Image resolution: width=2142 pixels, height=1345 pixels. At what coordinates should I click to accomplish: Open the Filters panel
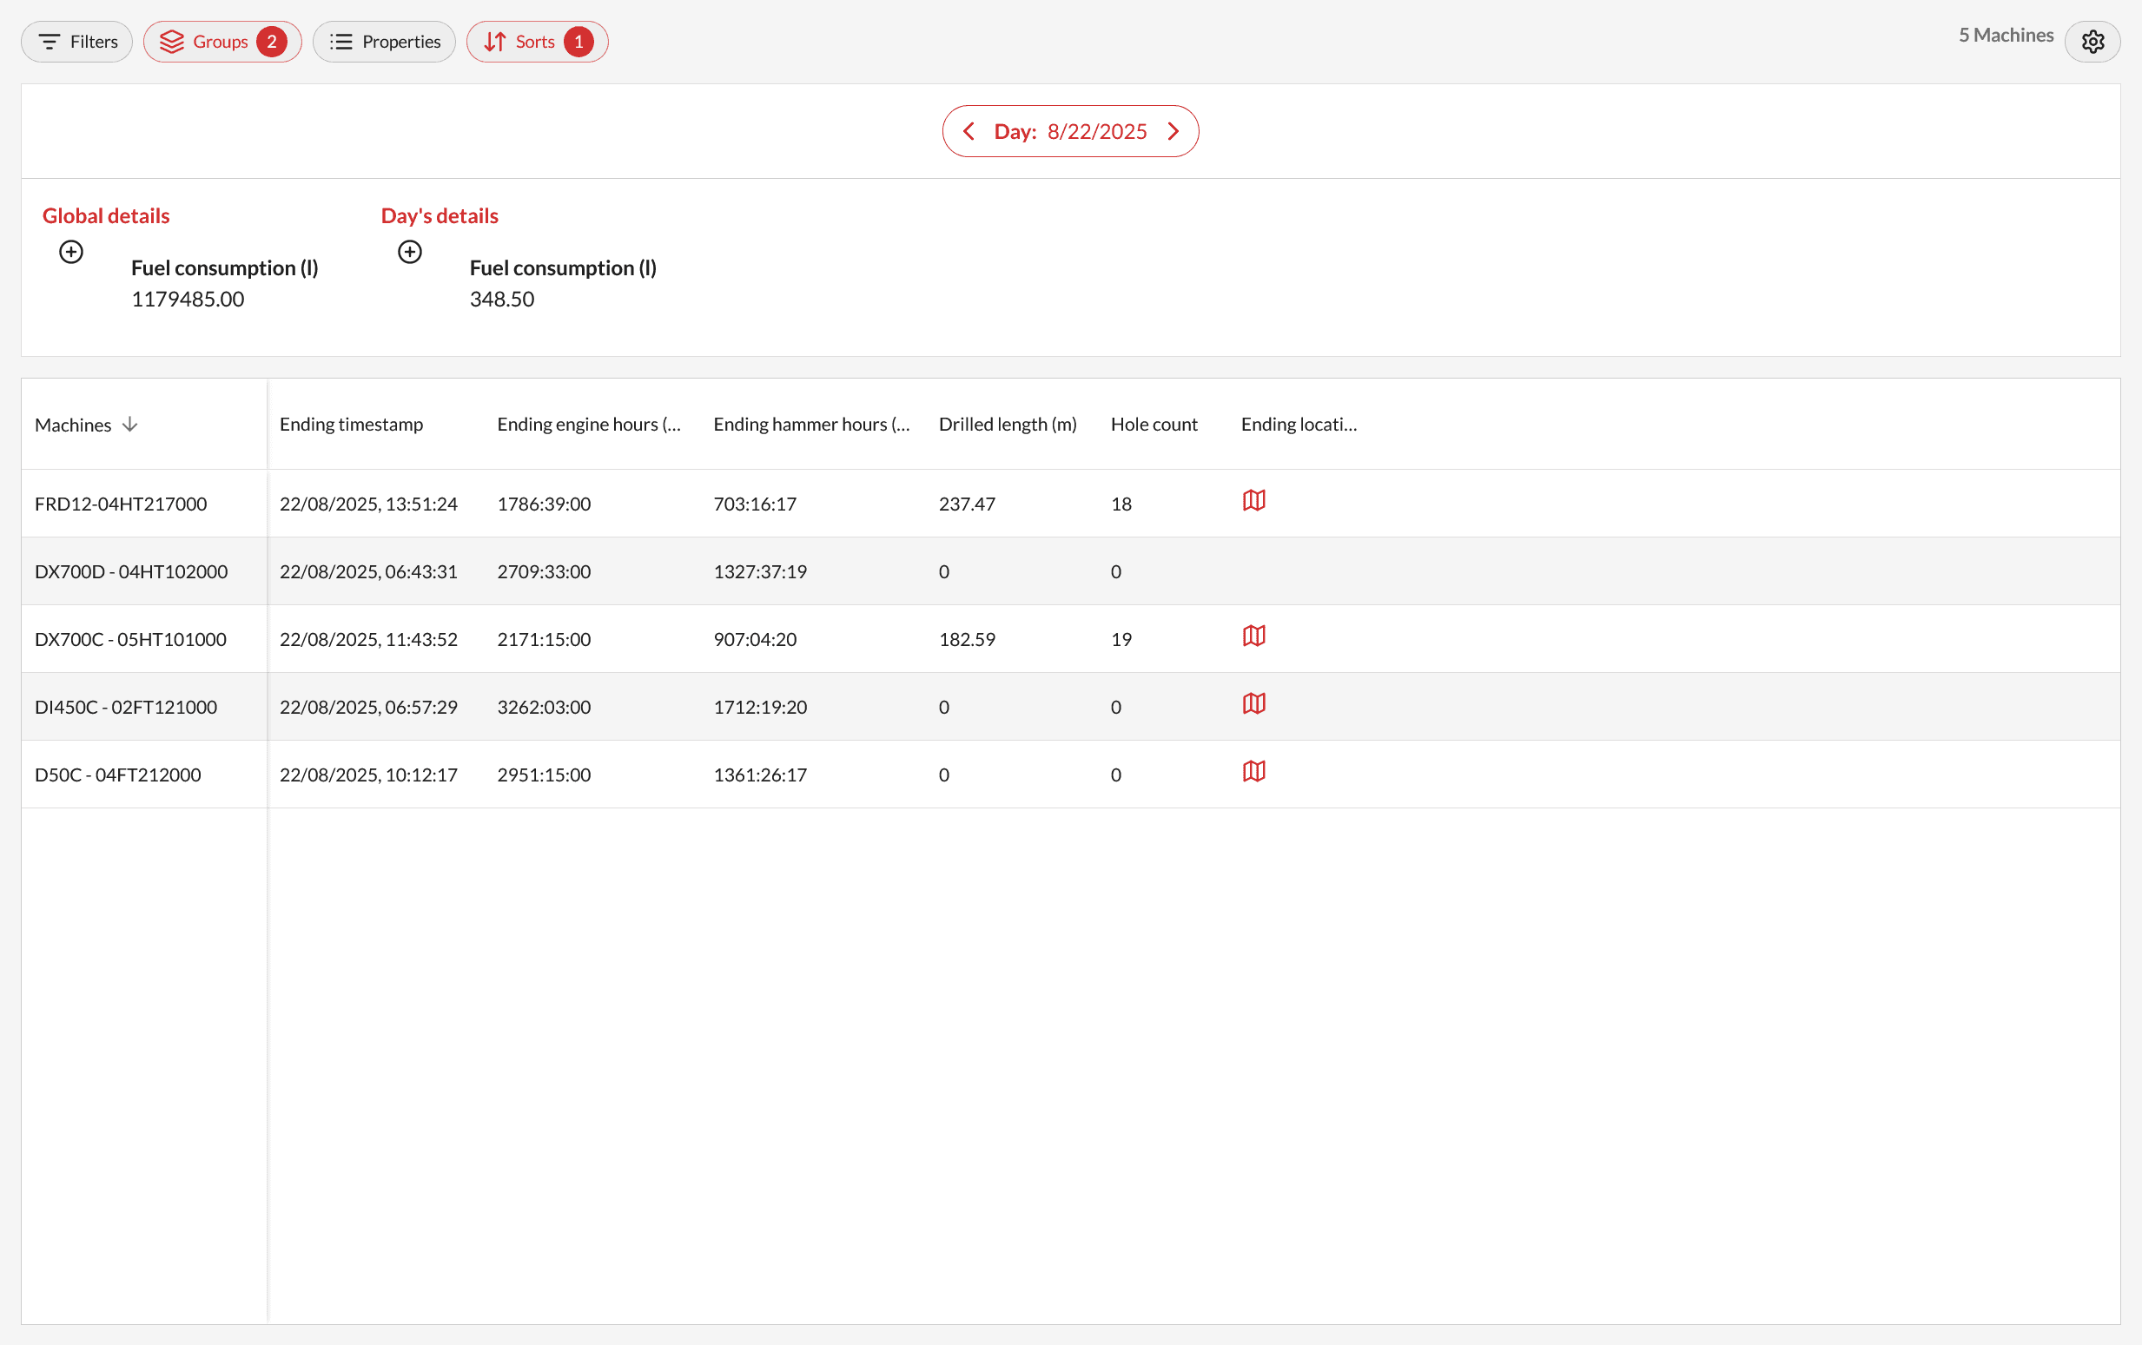(x=76, y=42)
